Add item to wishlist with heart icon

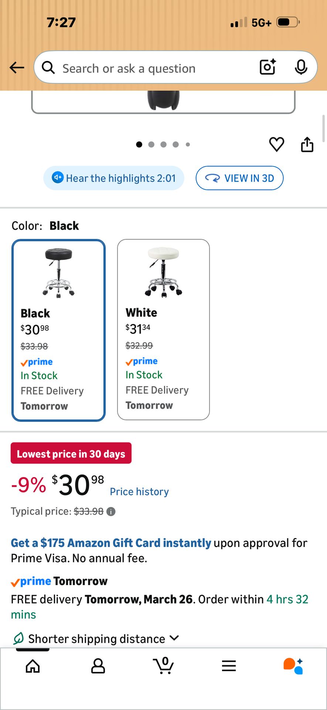click(x=276, y=144)
